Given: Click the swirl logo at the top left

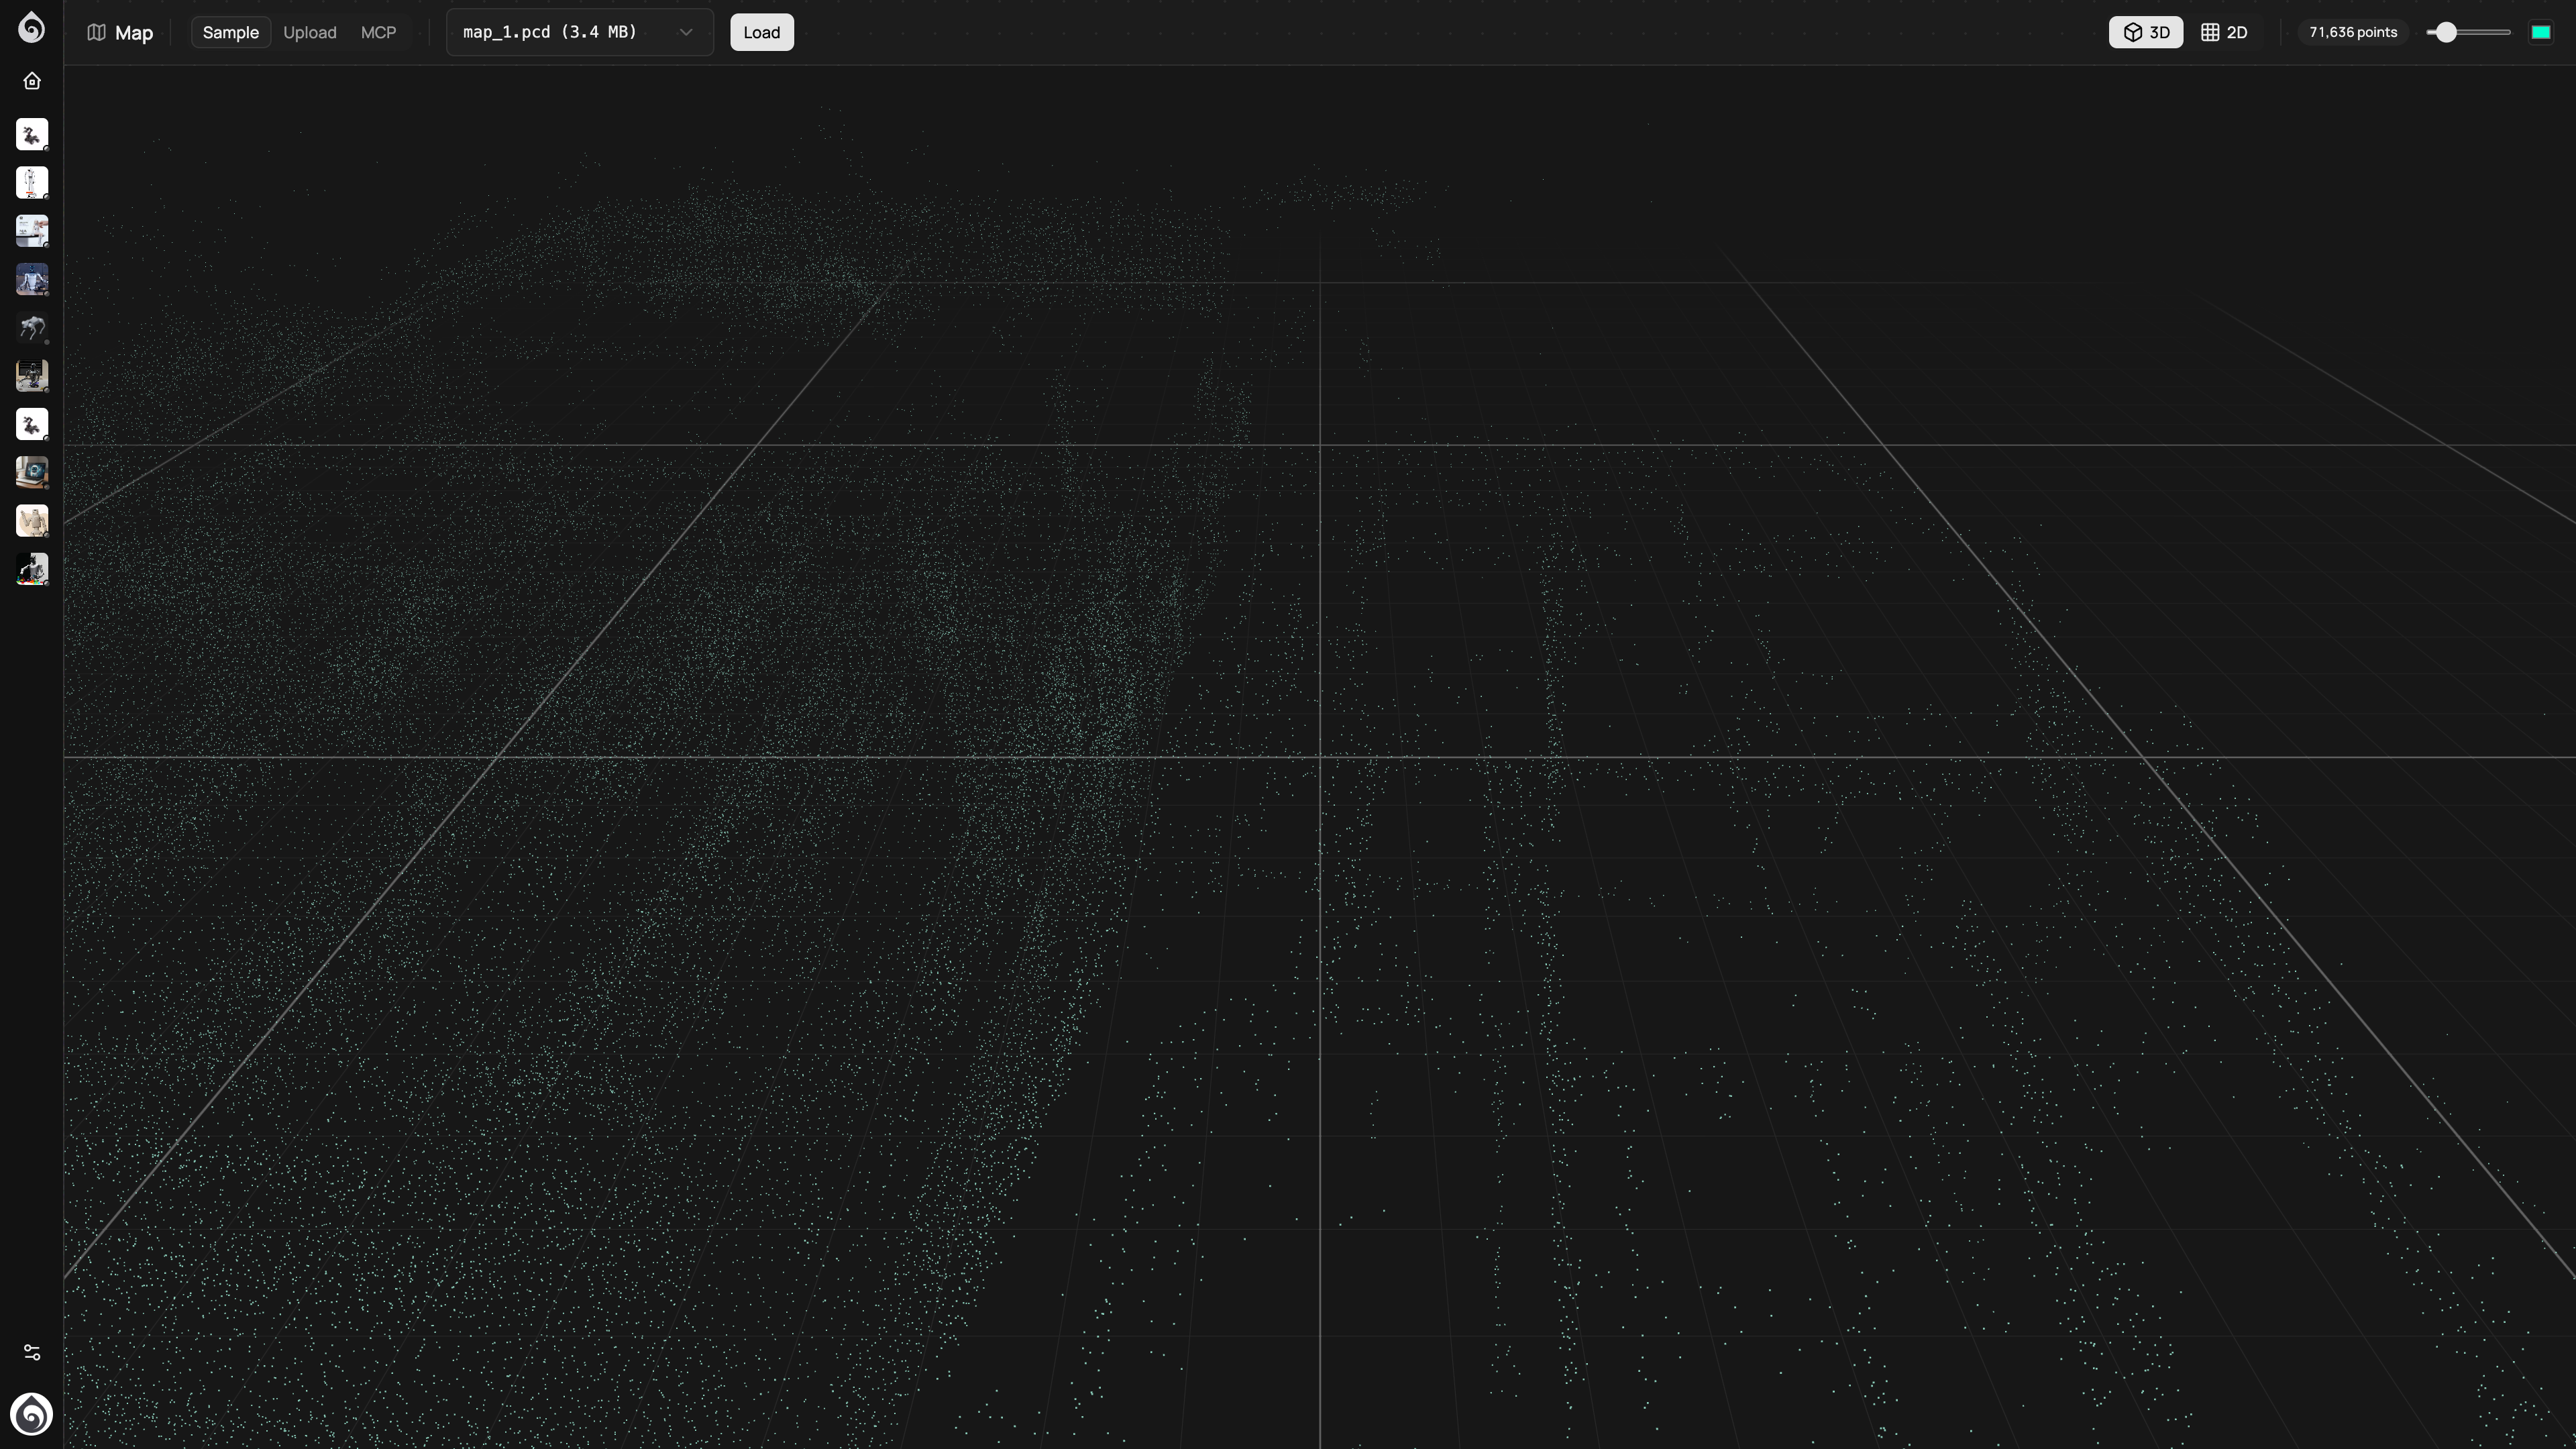Looking at the screenshot, I should [32, 27].
